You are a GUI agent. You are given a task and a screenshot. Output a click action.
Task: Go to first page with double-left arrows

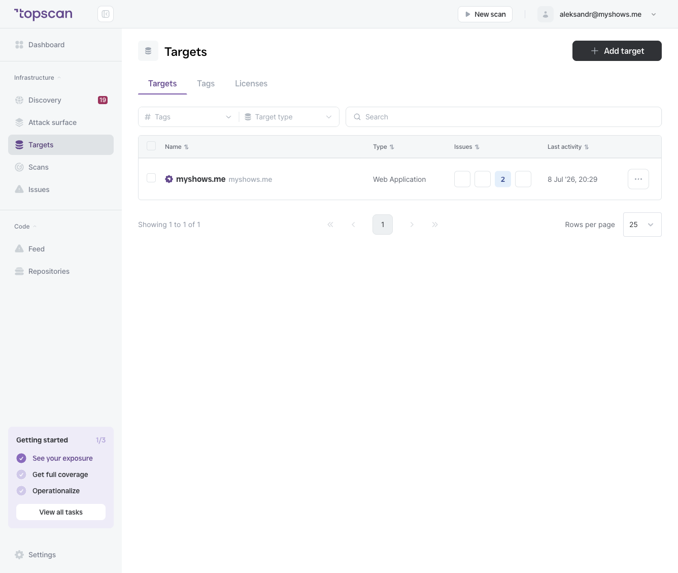tap(330, 225)
